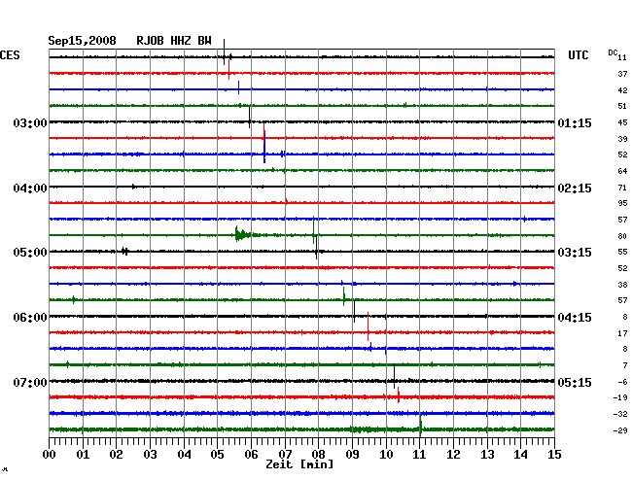This screenshot has height=480, width=632.
Task: Click minute tick label 06 on axis
Action: click(251, 455)
